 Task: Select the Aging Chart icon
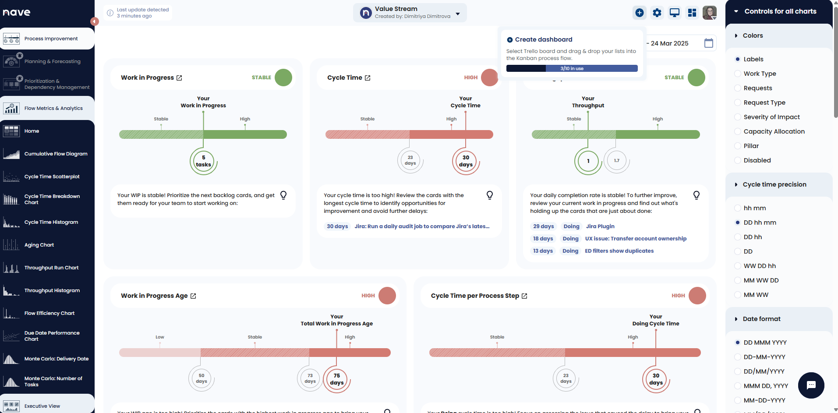tap(11, 245)
